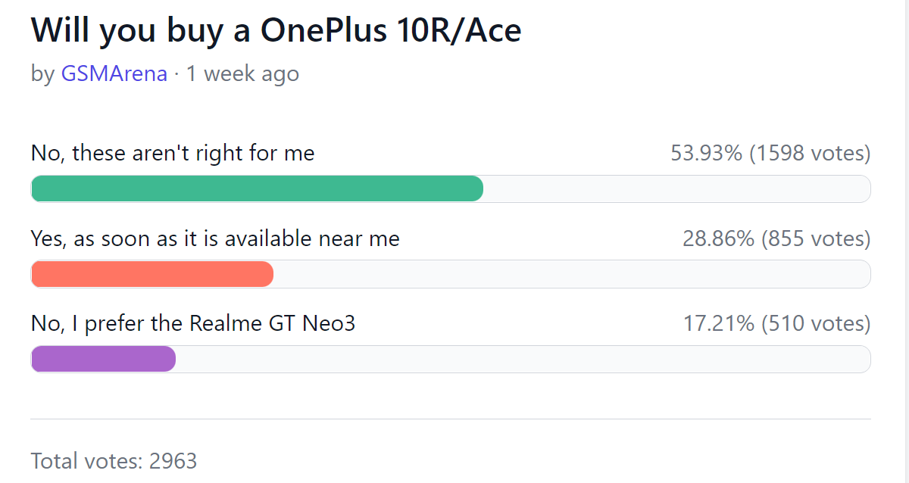Click the "1 week ago" timestamp

pos(242,74)
